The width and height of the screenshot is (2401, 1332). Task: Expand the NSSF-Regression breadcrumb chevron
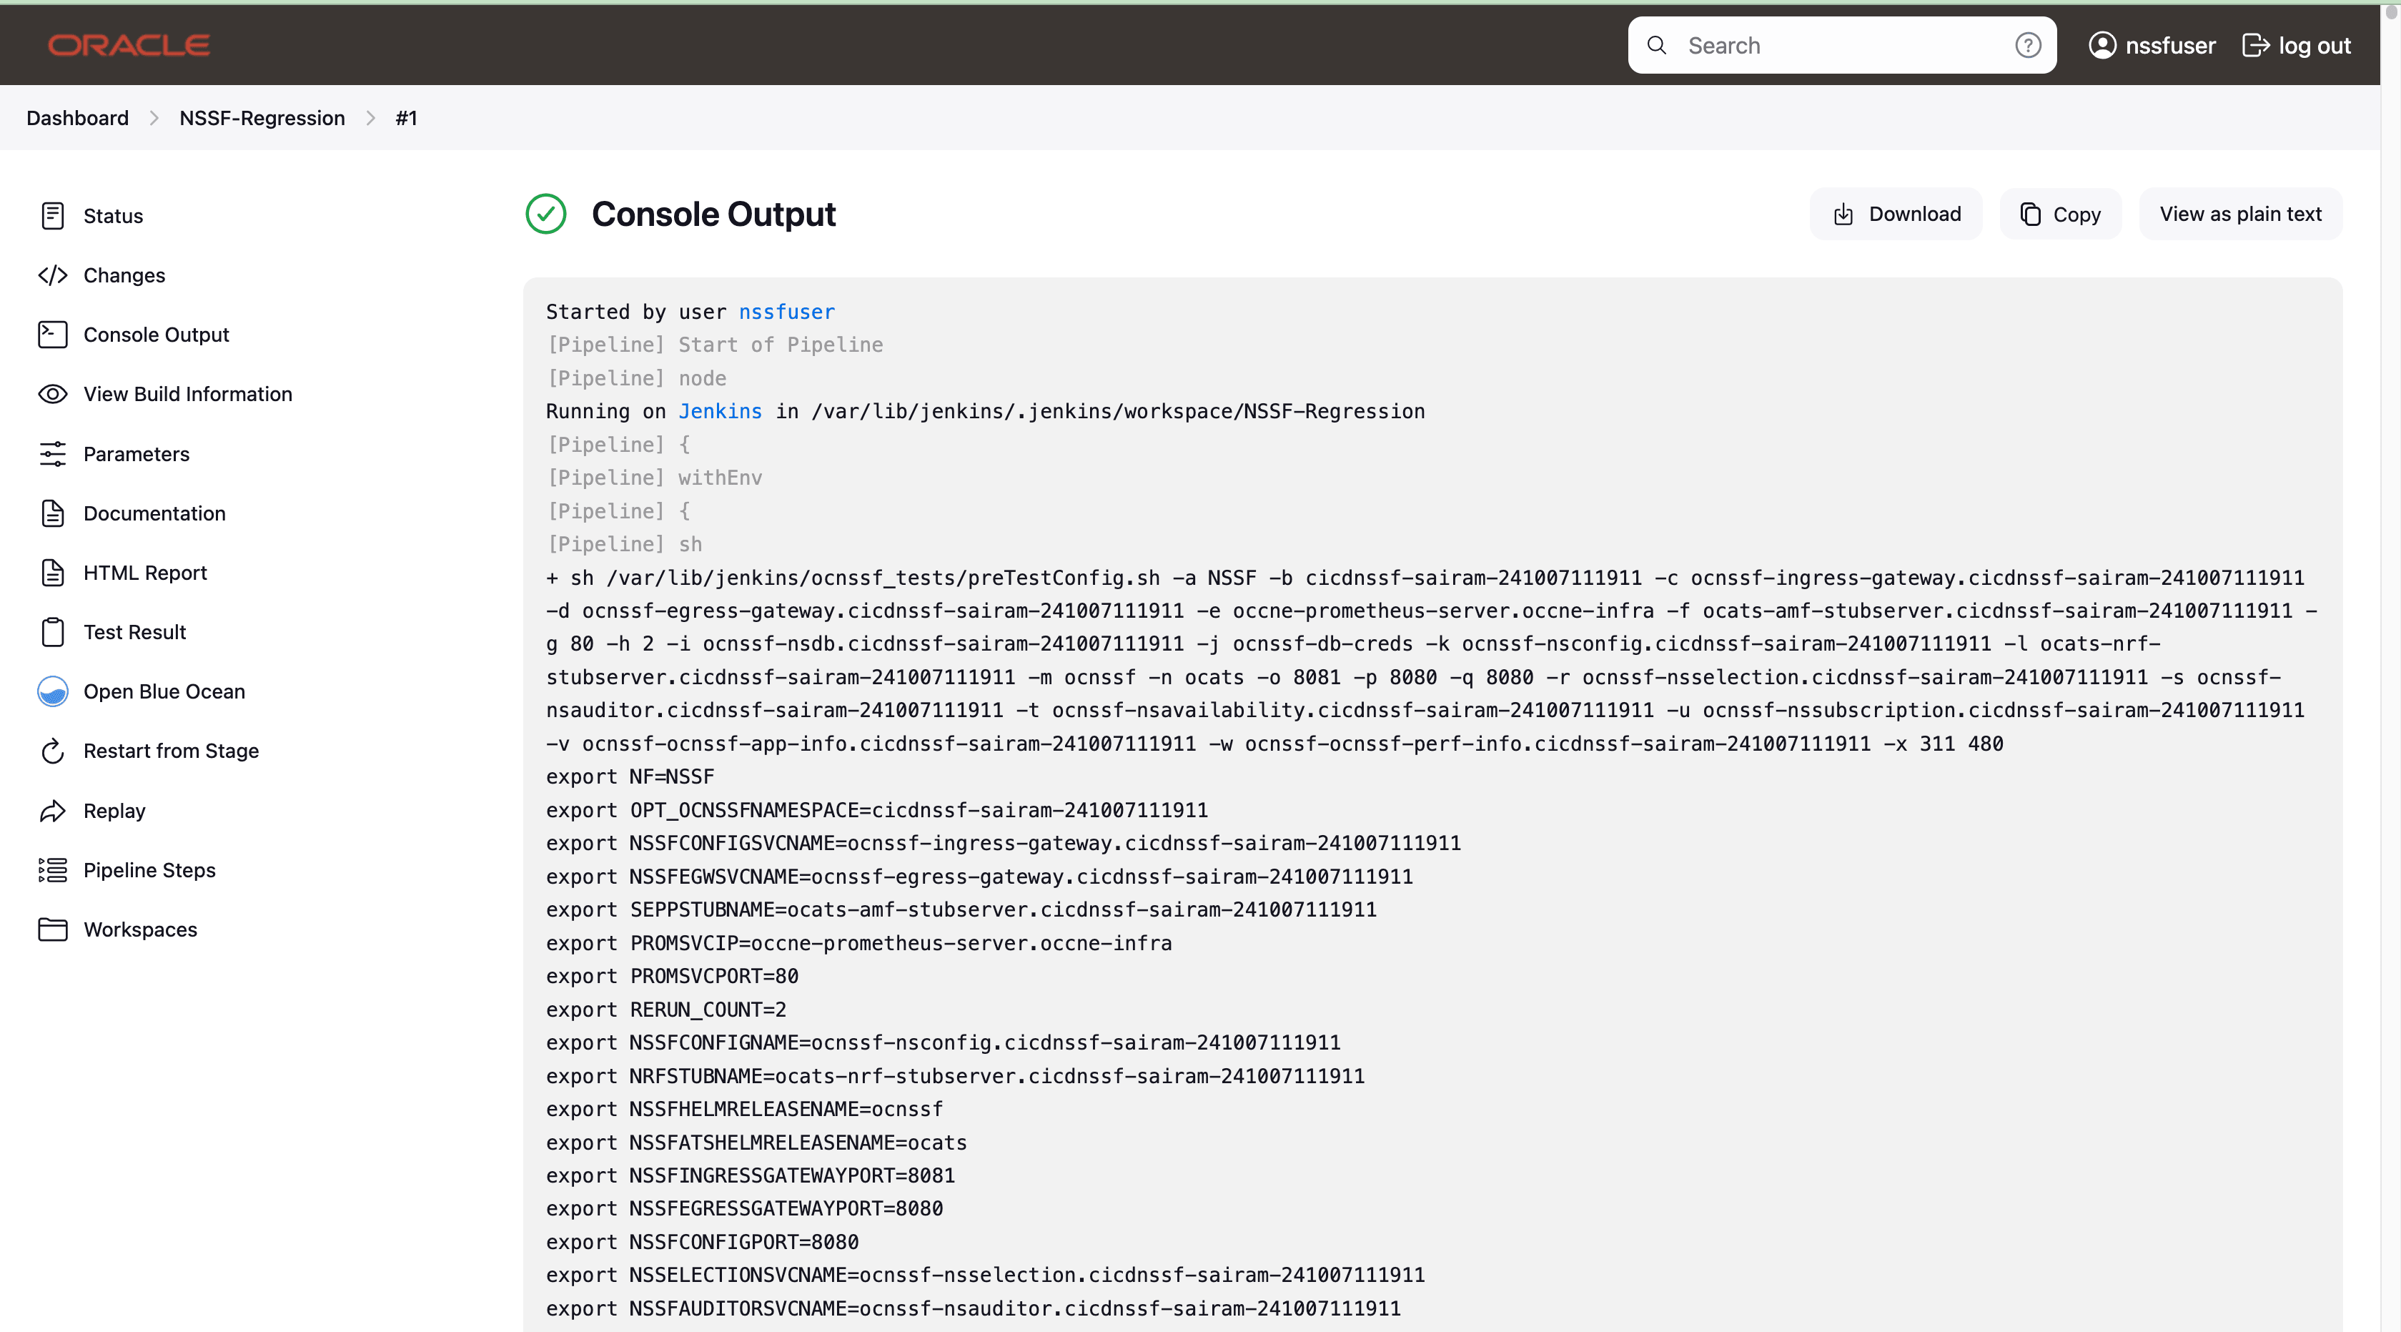[x=371, y=119]
